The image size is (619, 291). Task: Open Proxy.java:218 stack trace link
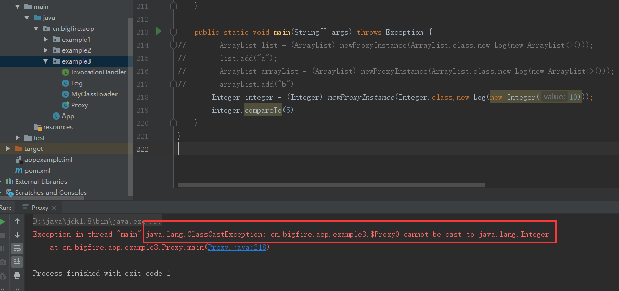click(x=237, y=248)
